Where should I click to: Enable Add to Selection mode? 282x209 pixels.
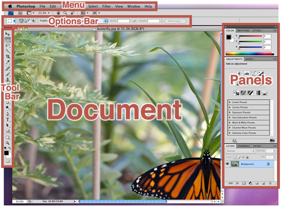point(25,21)
